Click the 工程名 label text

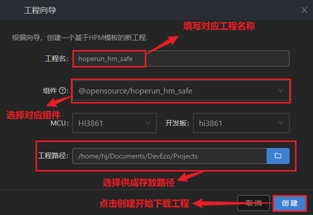coord(57,58)
